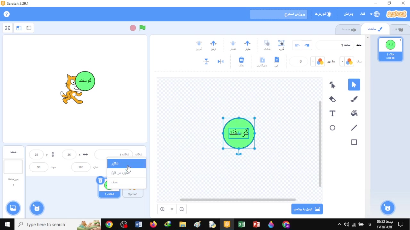
Task: Bring shape Forward (جلوتر)
Action: [x=247, y=45]
